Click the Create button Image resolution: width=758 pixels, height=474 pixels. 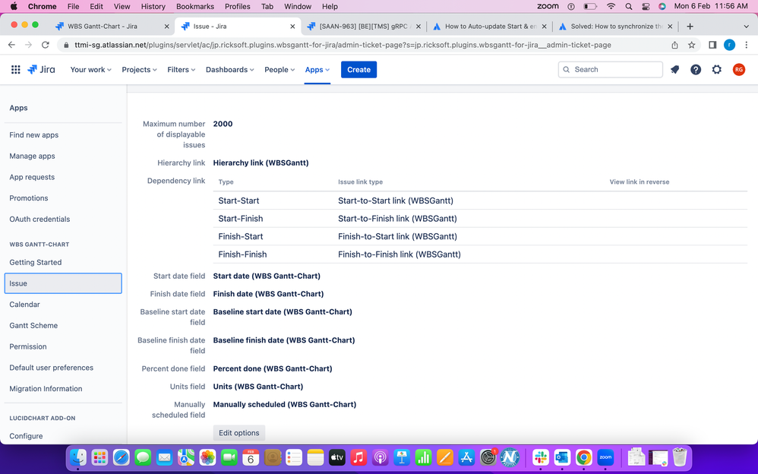358,70
